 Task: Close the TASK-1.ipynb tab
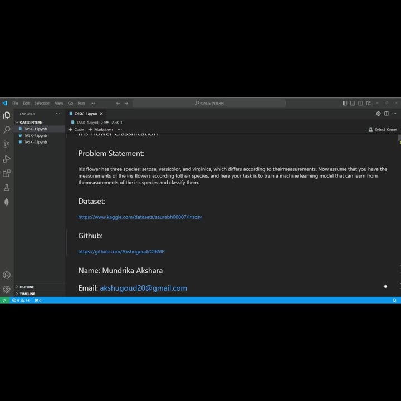[101, 114]
